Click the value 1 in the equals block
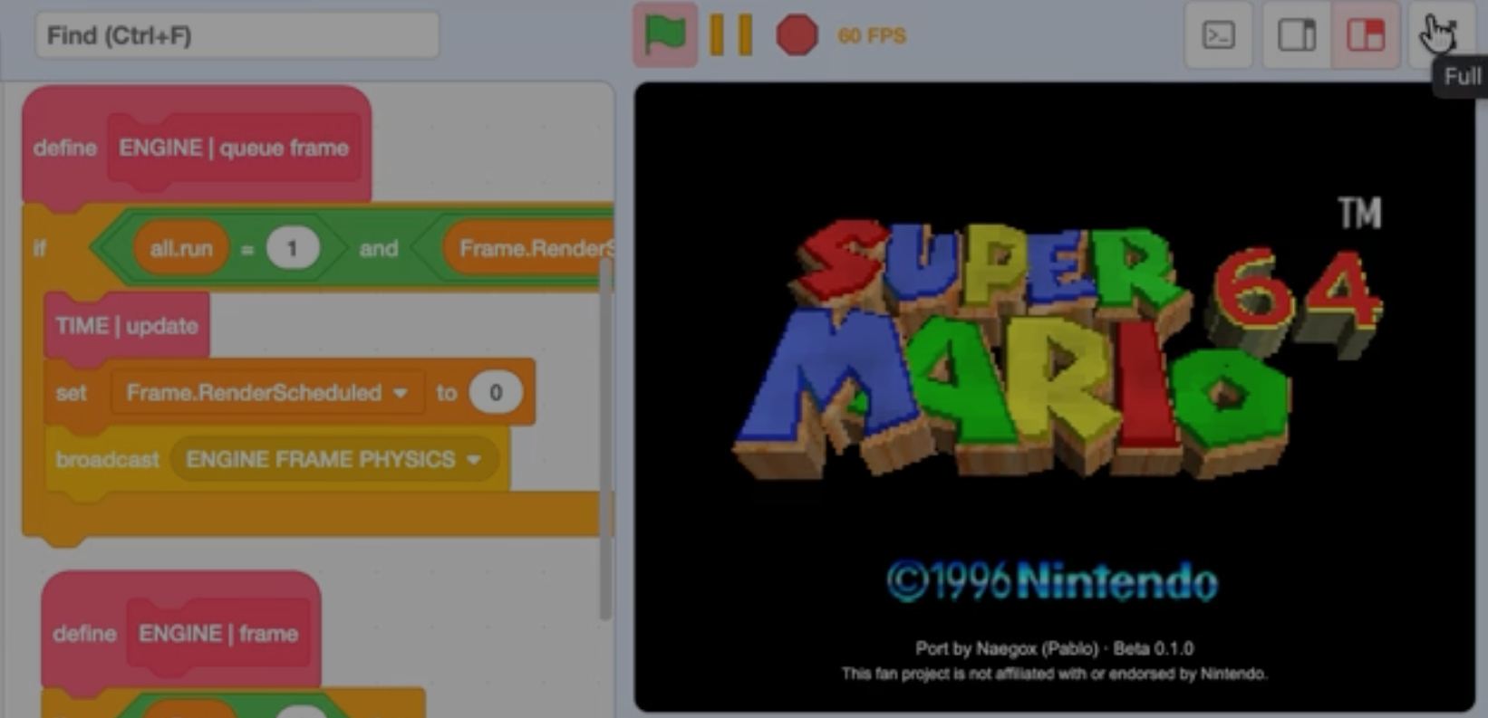Viewport: 1488px width, 718px height. [292, 248]
